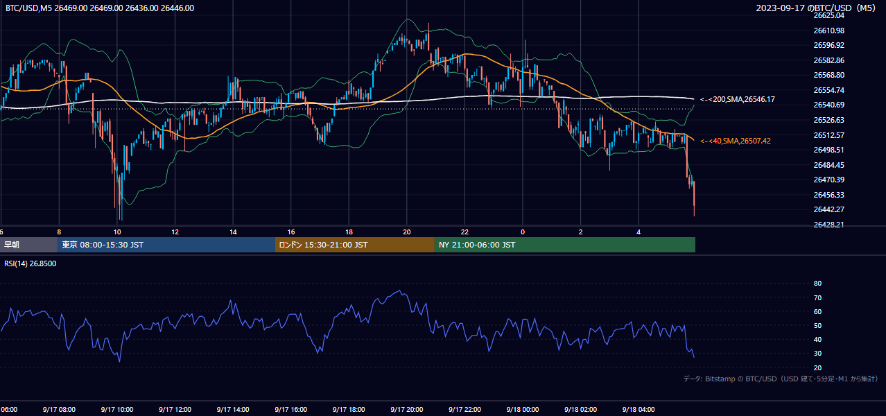Click the RSI 60 level label
Viewport: 886px width, 416px height.
[x=817, y=311]
